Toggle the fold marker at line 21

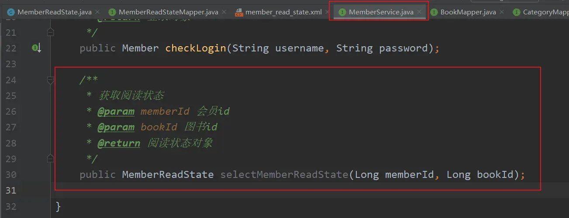click(x=51, y=32)
